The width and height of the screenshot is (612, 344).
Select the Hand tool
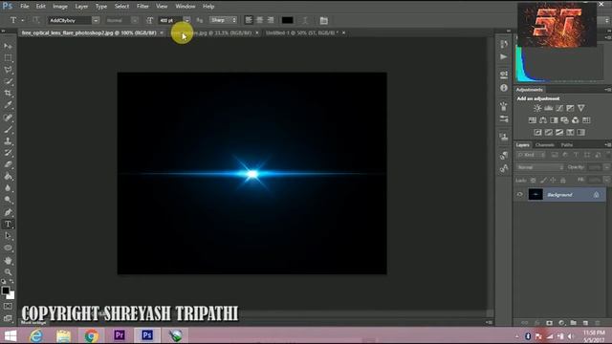(x=8, y=260)
